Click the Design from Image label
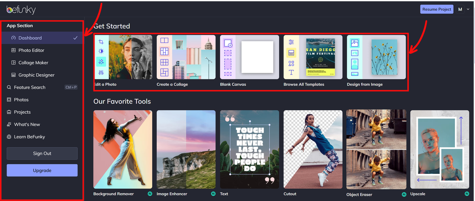This screenshot has width=475, height=201. [365, 85]
